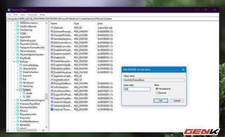The width and height of the screenshot is (225, 137).
Task: Open the Edit menu
Action: tap(15, 15)
